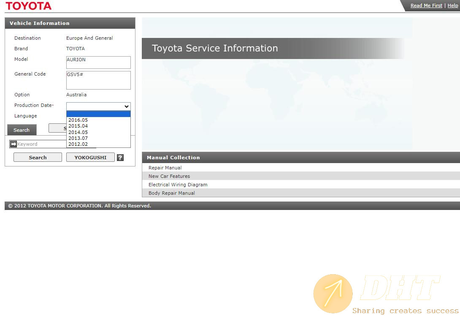Image resolution: width=460 pixels, height=316 pixels.
Task: Click the Australia option value
Action: [x=76, y=95]
